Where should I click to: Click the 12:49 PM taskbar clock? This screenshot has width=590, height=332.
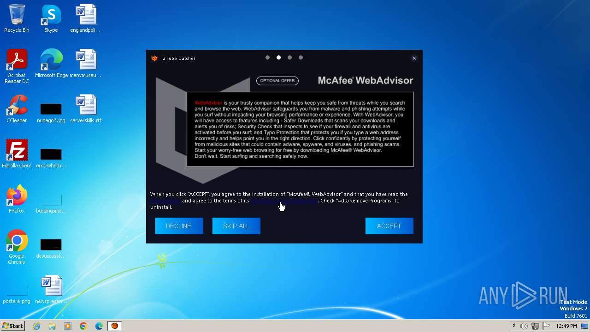point(566,326)
